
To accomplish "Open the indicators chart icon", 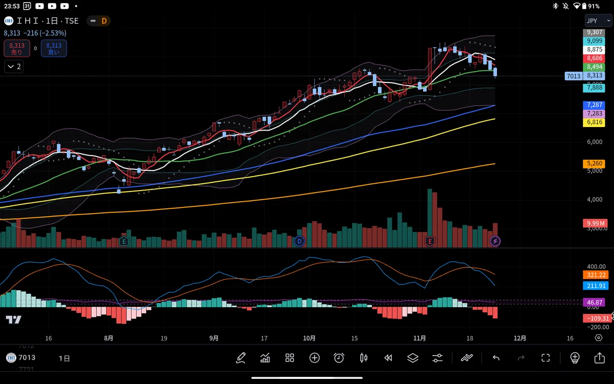I will 265,358.
